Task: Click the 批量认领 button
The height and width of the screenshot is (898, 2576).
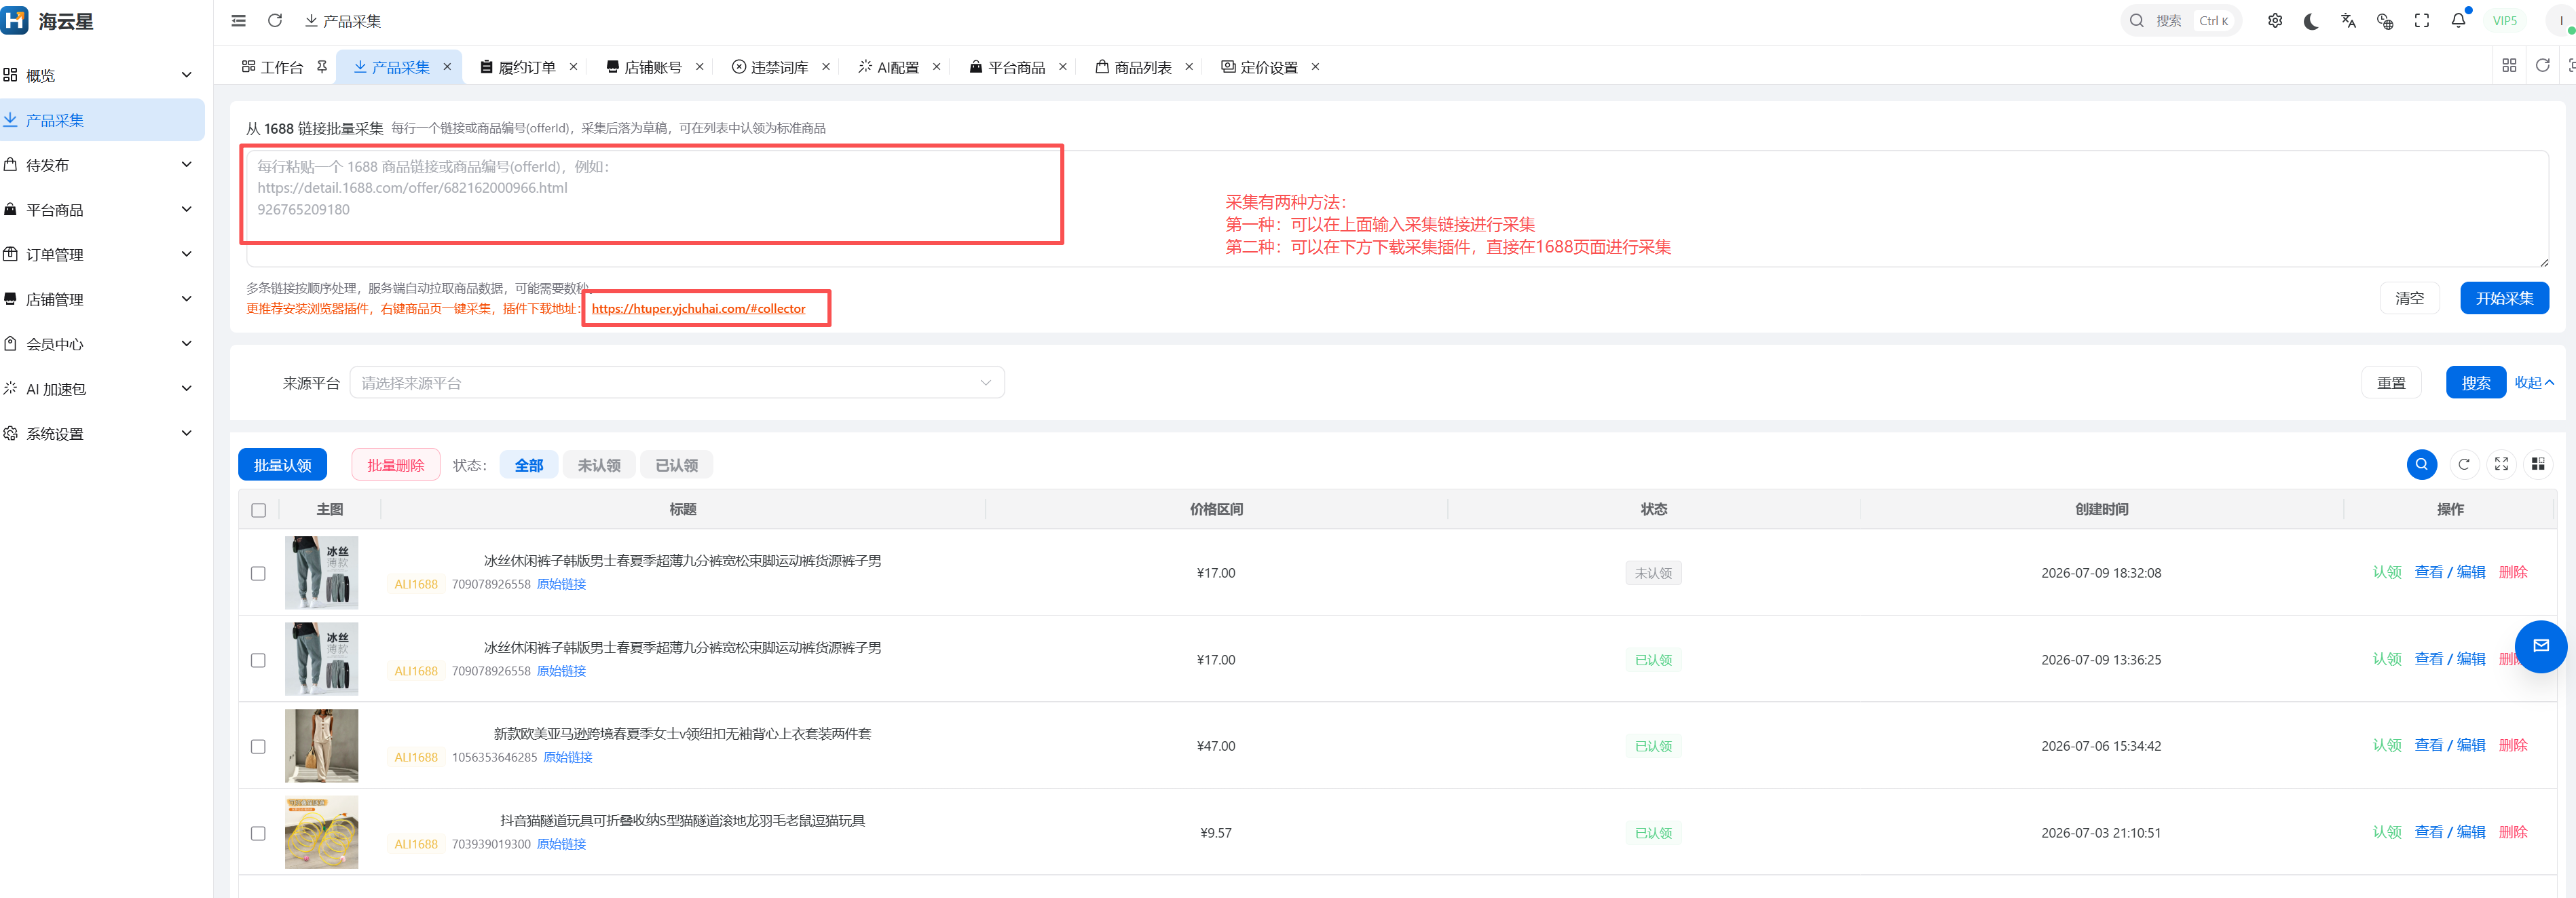Action: (282, 465)
